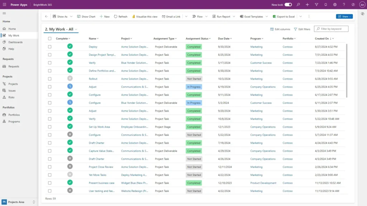Open the advanced filter funnel icon
This screenshot has height=206, width=367.
pos(316,5)
